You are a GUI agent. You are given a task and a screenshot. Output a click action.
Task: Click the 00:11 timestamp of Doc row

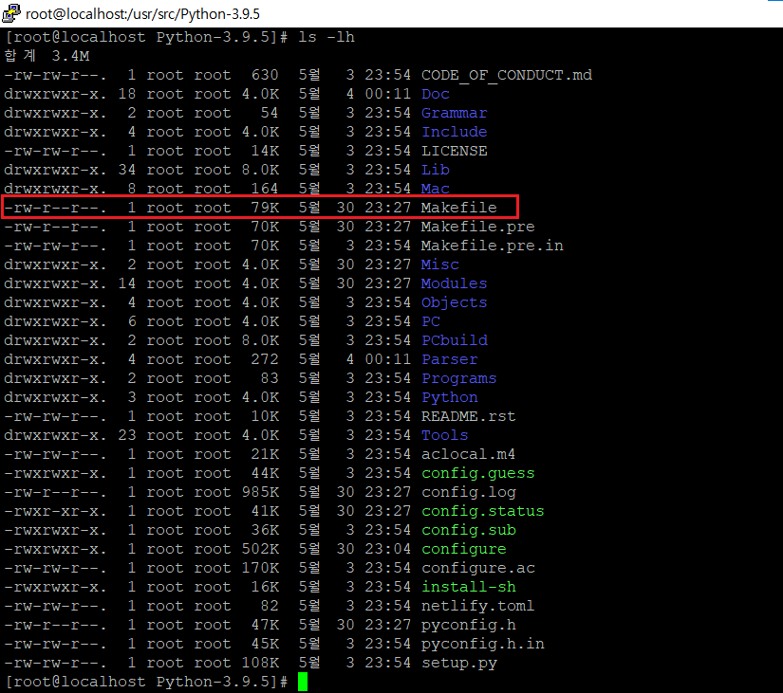[387, 94]
